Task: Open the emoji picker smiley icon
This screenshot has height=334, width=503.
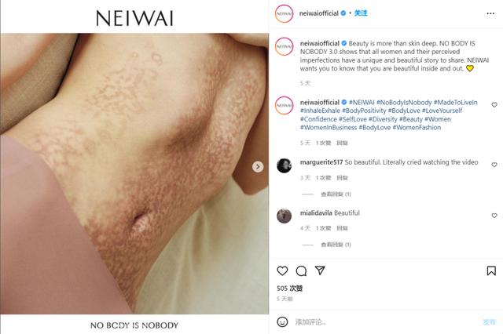Action: tap(282, 321)
